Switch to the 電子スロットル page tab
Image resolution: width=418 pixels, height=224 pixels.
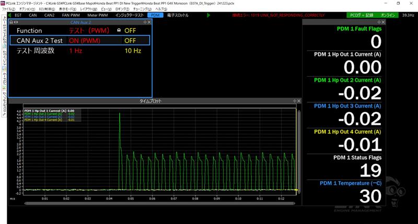pyautogui.click(x=178, y=15)
